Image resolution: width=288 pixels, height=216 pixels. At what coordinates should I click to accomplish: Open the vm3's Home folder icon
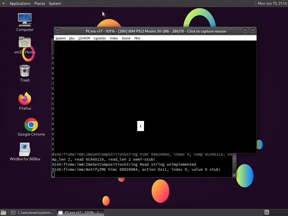pyautogui.click(x=25, y=45)
